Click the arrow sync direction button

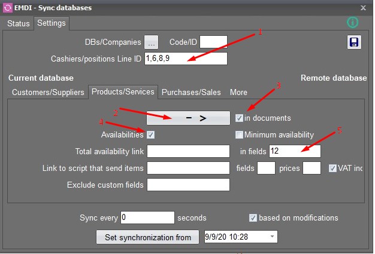tap(188, 118)
